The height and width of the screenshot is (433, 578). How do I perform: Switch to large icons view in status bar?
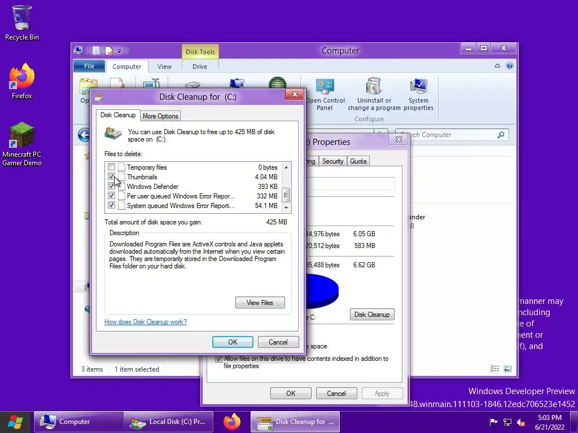point(507,369)
